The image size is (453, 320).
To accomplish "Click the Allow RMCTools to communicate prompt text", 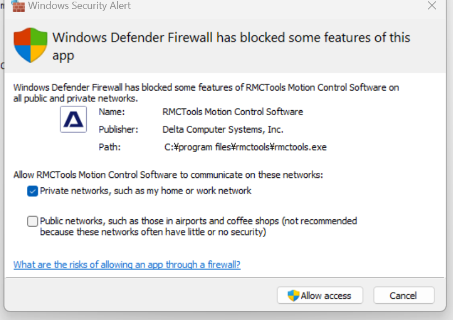I will (168, 175).
